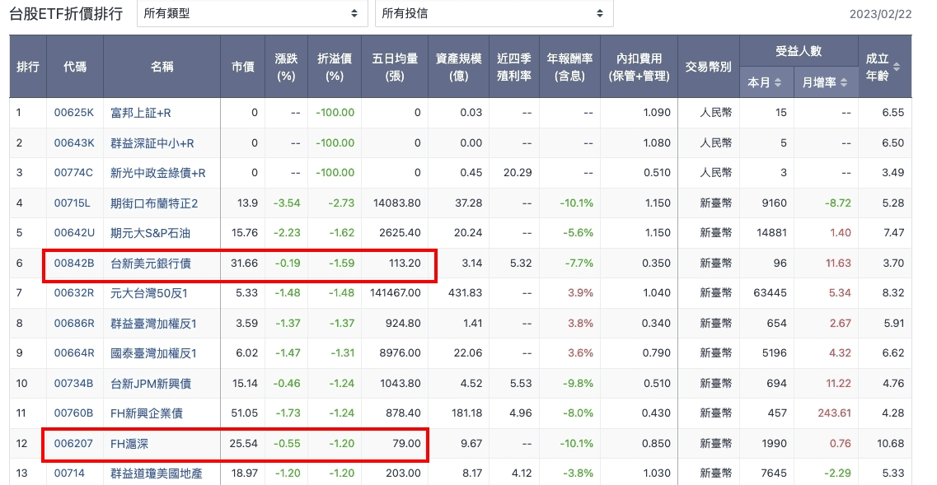Open 國泰臺灣加權反1 fund name link
The image size is (937, 485).
(x=153, y=353)
